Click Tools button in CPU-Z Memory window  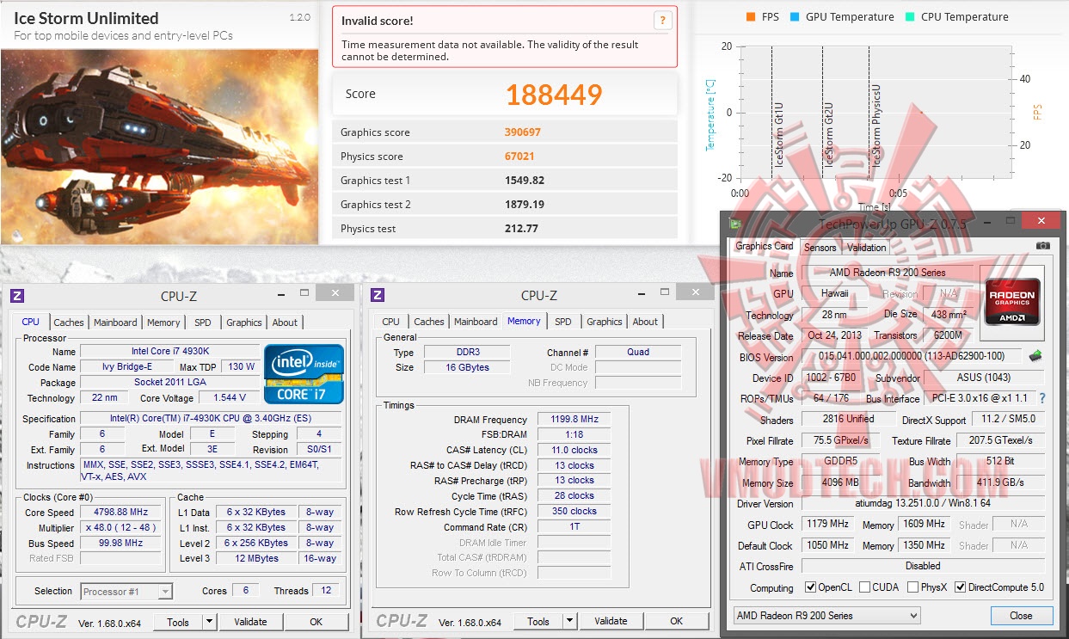point(538,621)
